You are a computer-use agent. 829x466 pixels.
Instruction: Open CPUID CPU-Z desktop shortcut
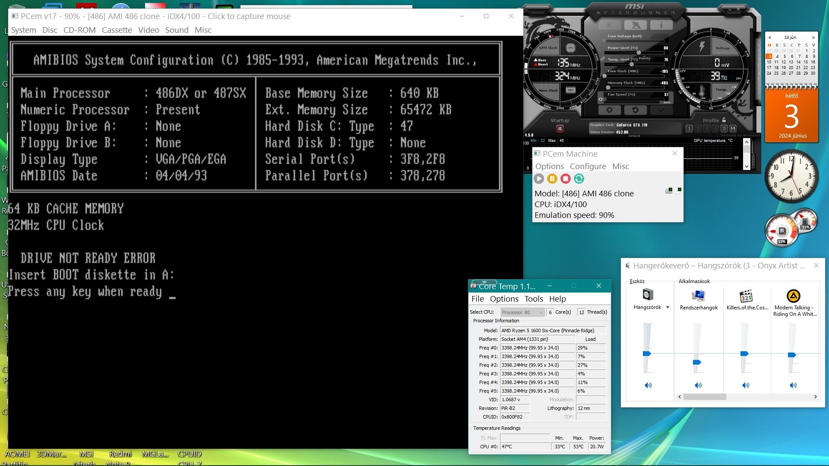point(190,457)
